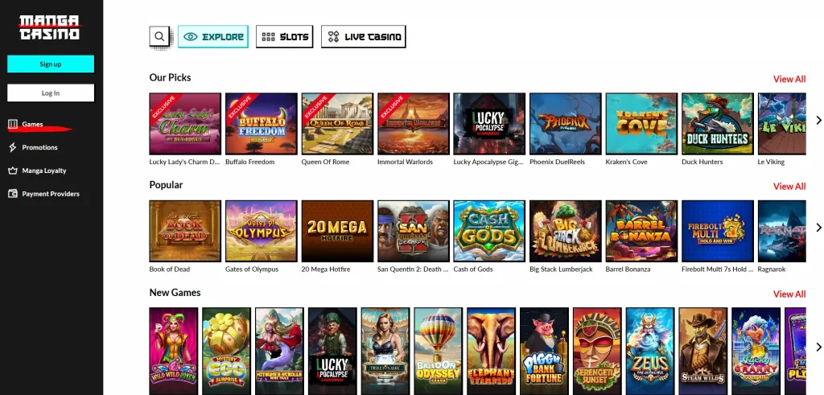Image resolution: width=824 pixels, height=395 pixels.
Task: Open the Cash of Gods game thumbnail
Action: point(489,231)
